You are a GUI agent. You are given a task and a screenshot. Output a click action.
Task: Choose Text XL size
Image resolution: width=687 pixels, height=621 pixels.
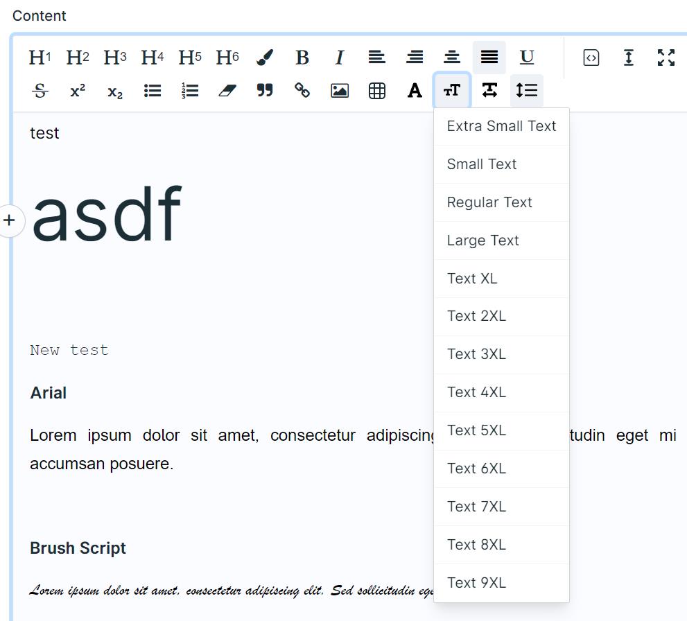[x=501, y=279]
